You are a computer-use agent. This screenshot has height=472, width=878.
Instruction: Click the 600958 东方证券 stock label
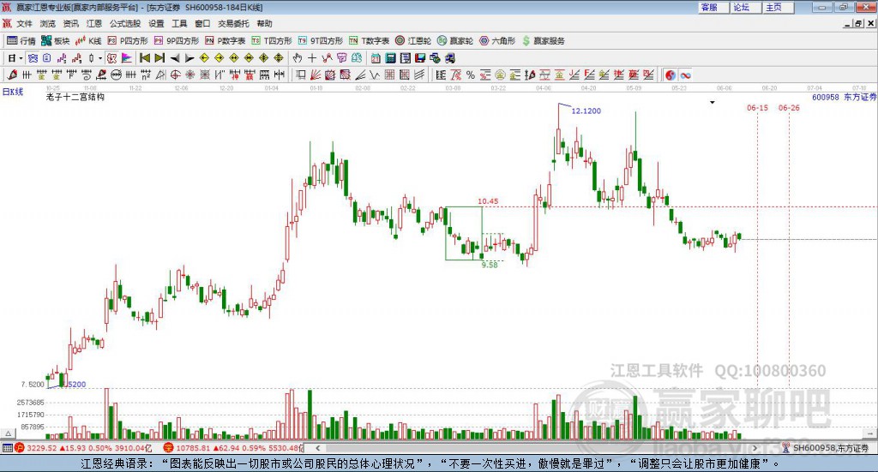(844, 98)
